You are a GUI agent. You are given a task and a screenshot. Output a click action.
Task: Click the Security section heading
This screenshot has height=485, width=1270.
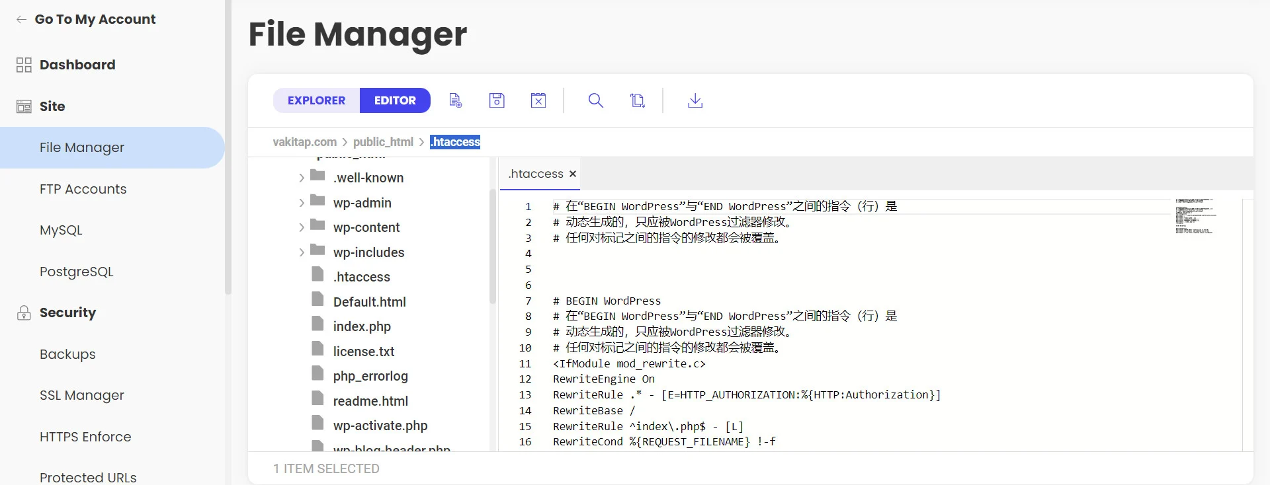point(67,313)
